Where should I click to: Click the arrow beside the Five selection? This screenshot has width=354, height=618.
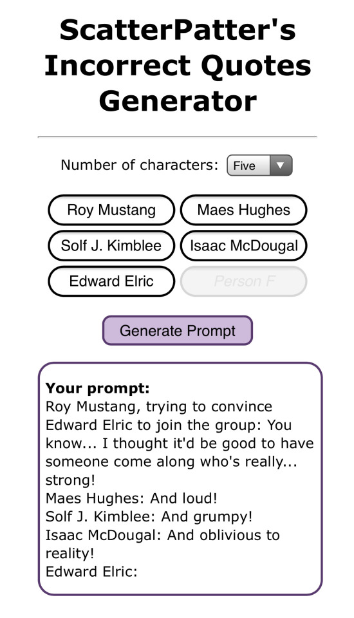[281, 165]
